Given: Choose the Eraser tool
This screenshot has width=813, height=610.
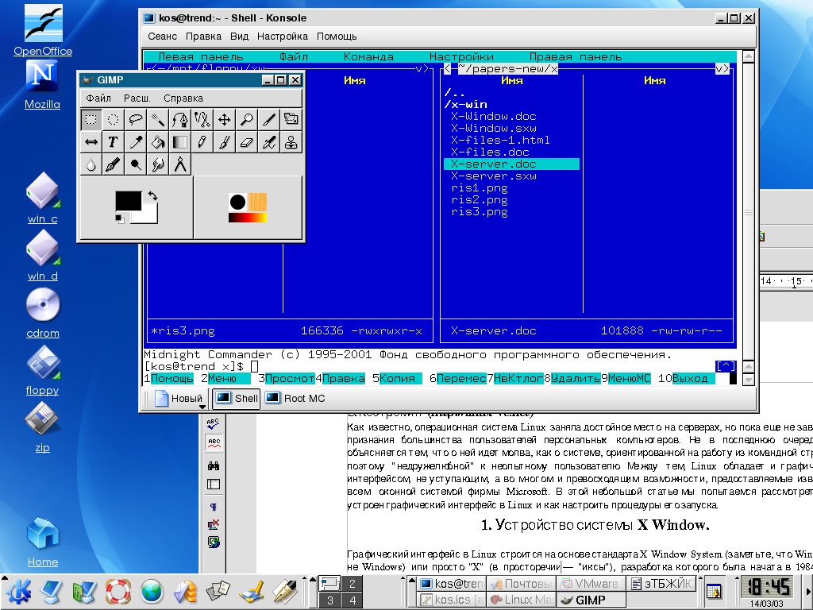Looking at the screenshot, I should [247, 142].
